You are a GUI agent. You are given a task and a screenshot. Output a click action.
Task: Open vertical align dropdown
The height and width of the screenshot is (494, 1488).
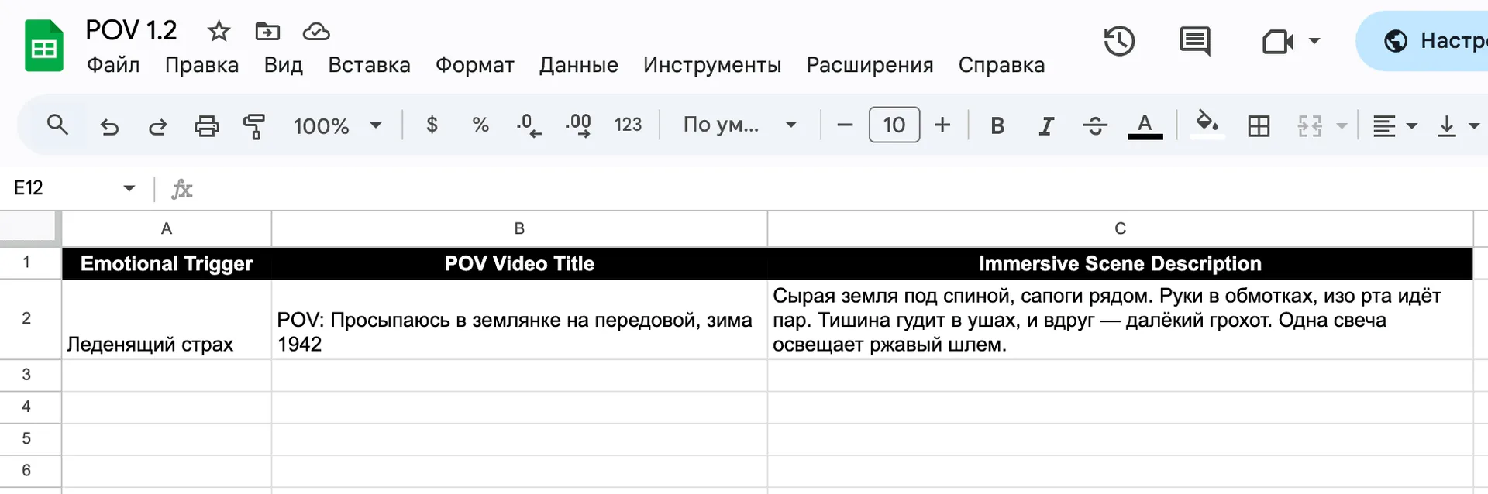point(1457,125)
